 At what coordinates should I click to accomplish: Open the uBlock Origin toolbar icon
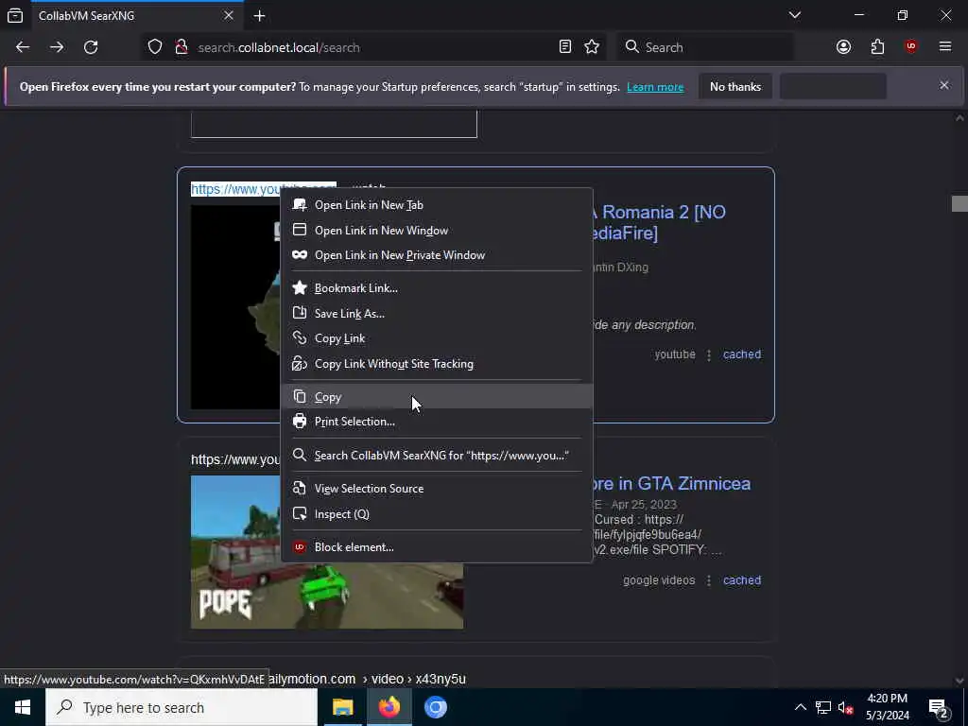[911, 47]
